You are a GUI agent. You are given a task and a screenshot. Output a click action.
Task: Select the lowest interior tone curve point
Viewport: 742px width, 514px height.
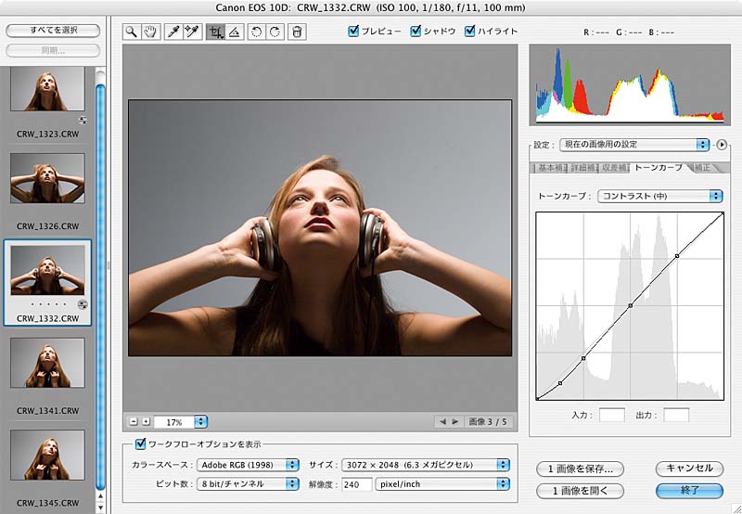click(560, 383)
